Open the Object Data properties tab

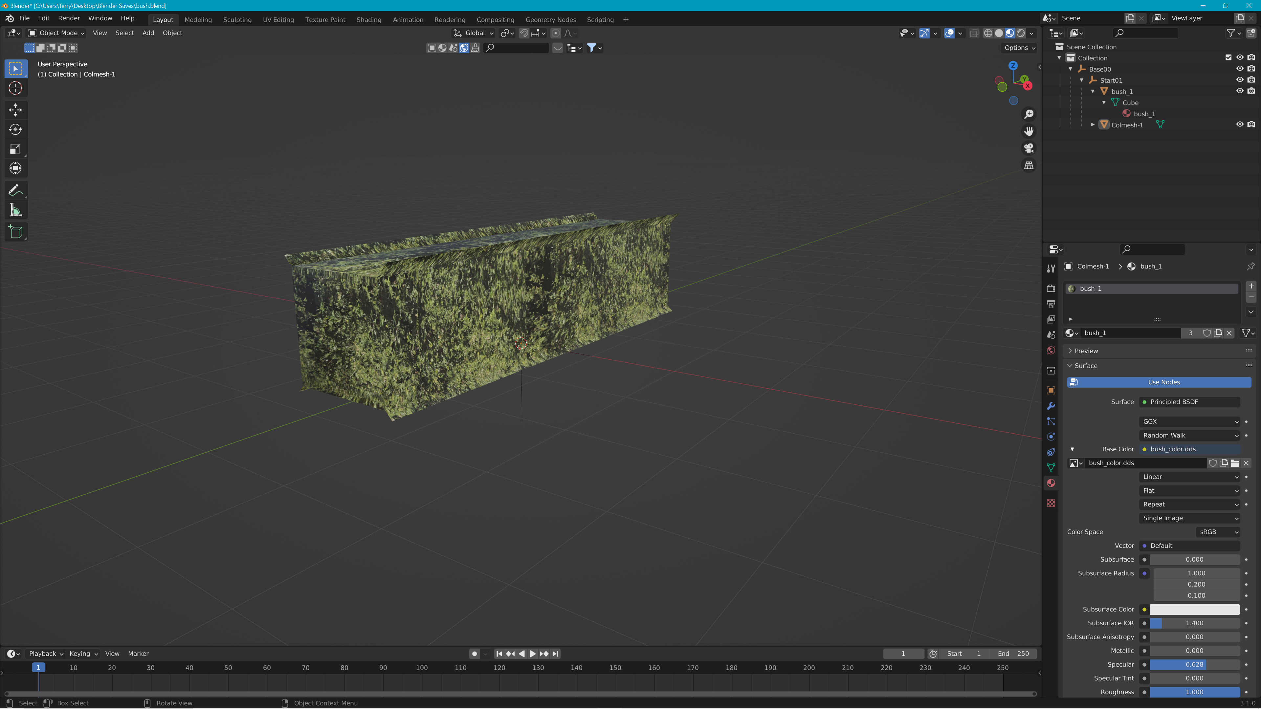(1051, 468)
